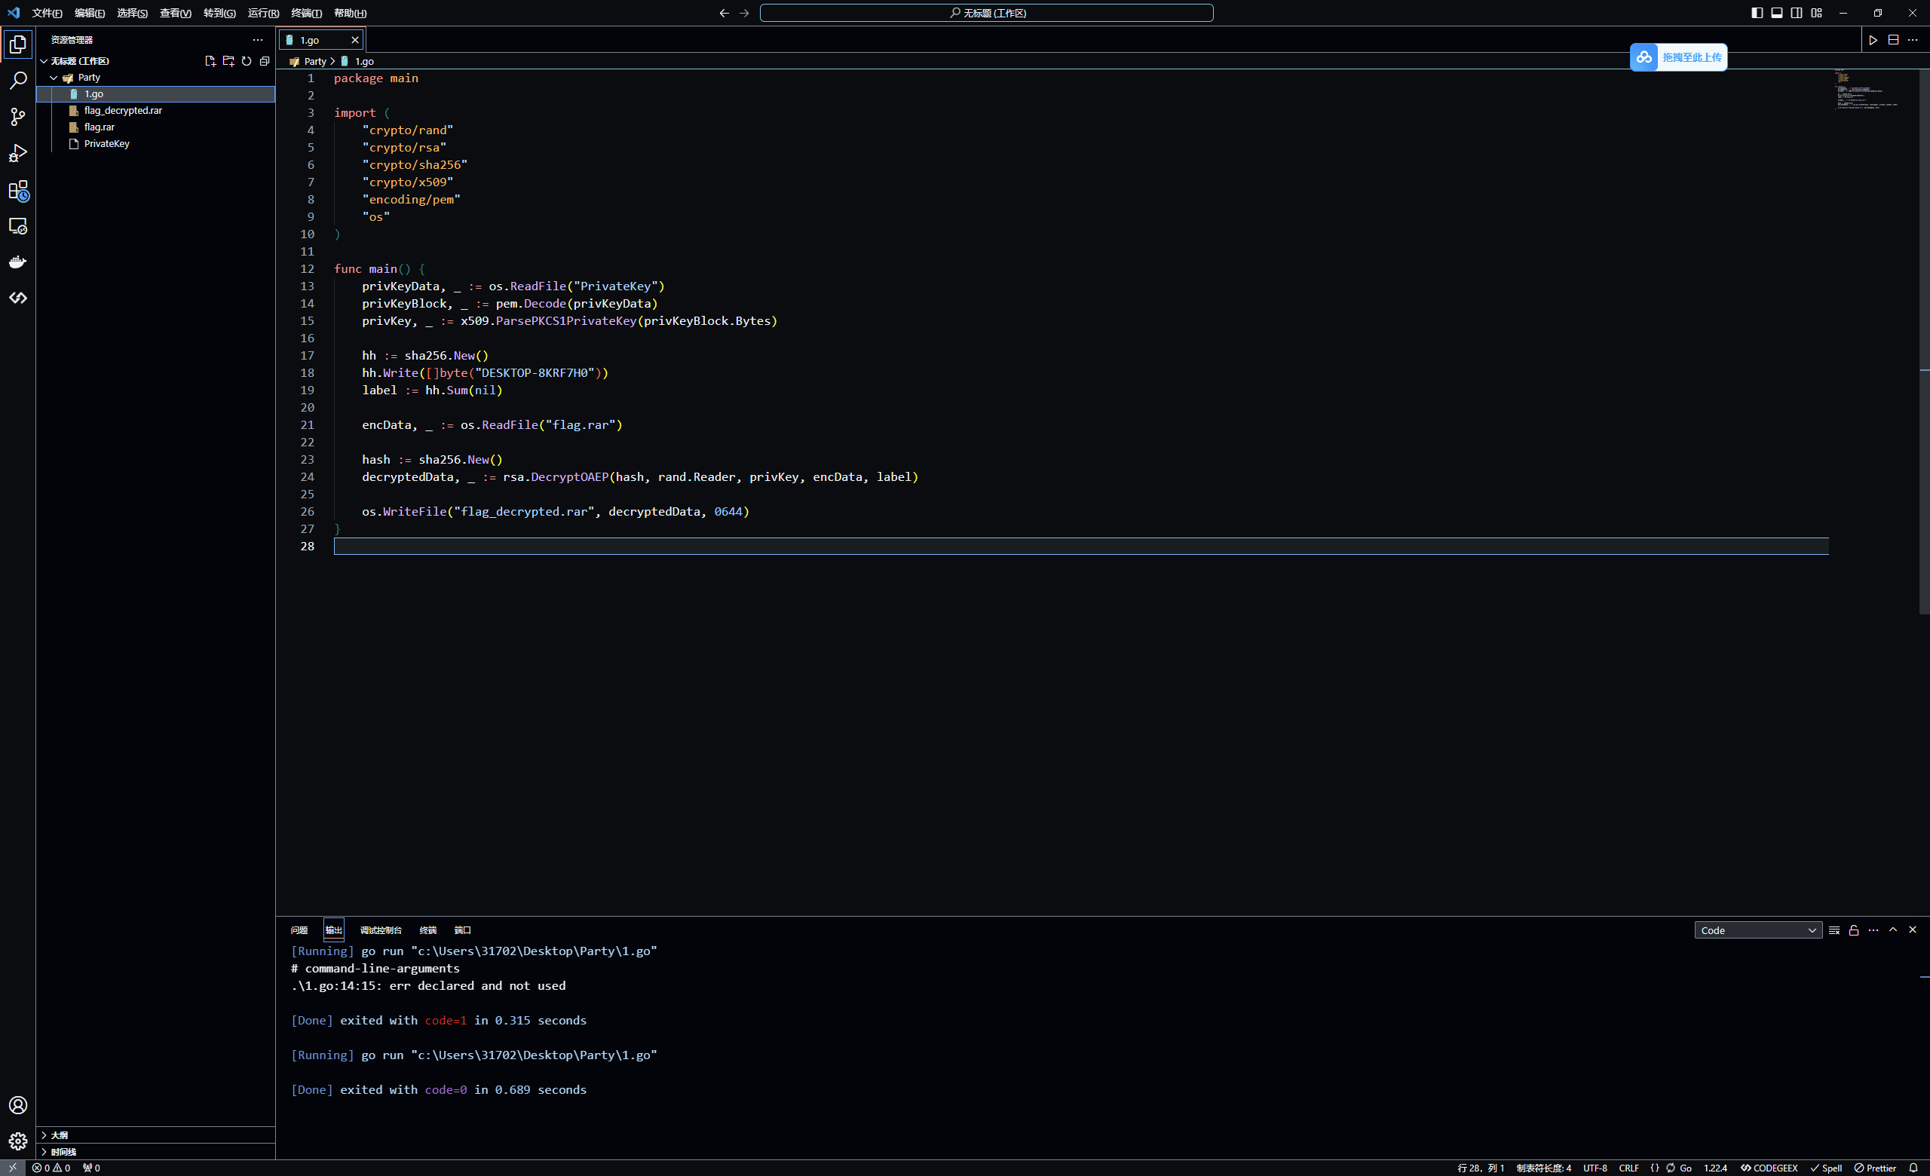Image resolution: width=1930 pixels, height=1176 pixels.
Task: Toggle Spell checker in status bar
Action: click(x=1827, y=1168)
